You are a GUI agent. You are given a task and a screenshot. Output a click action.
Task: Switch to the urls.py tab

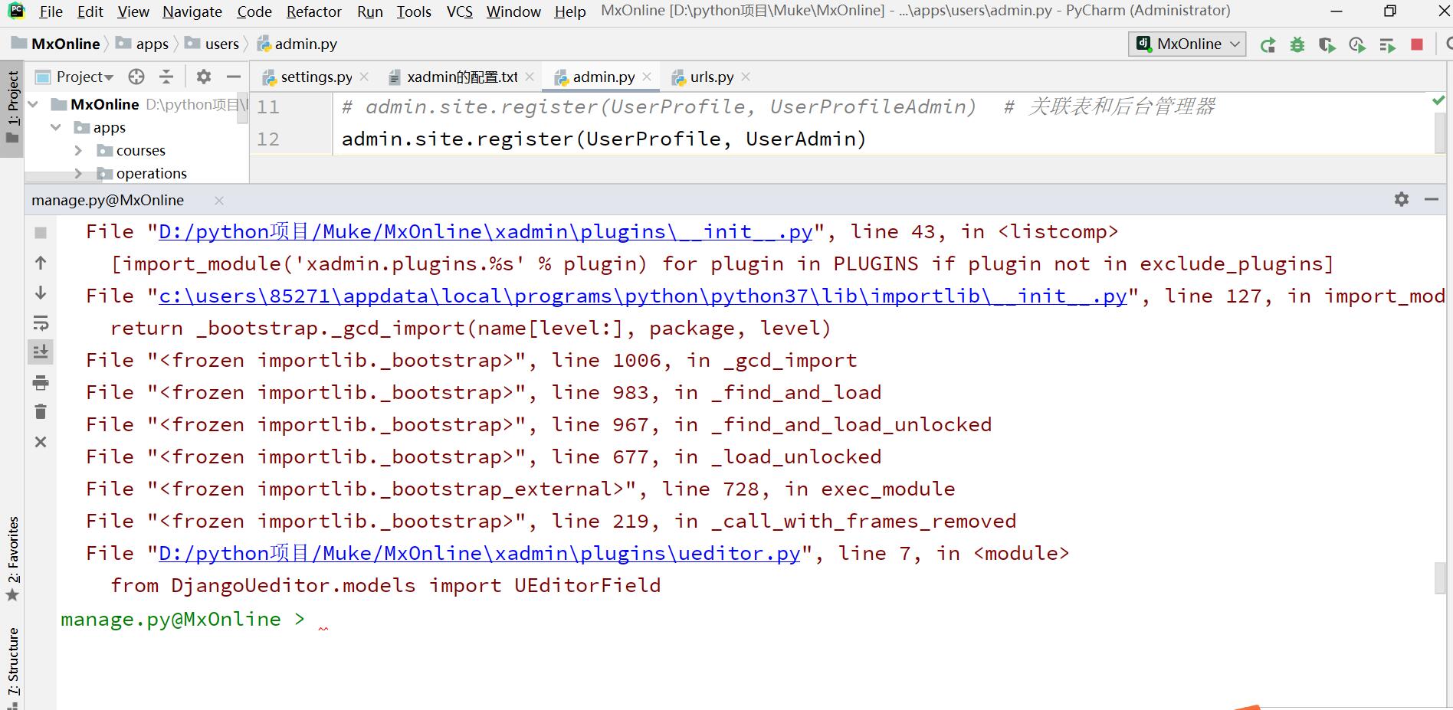(x=711, y=77)
